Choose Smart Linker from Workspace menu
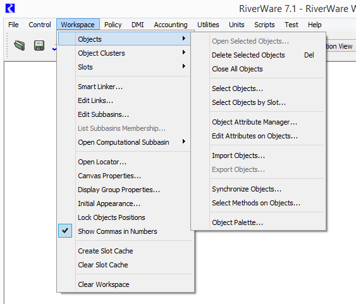Screen dimensions: 356x304 click(124, 87)
